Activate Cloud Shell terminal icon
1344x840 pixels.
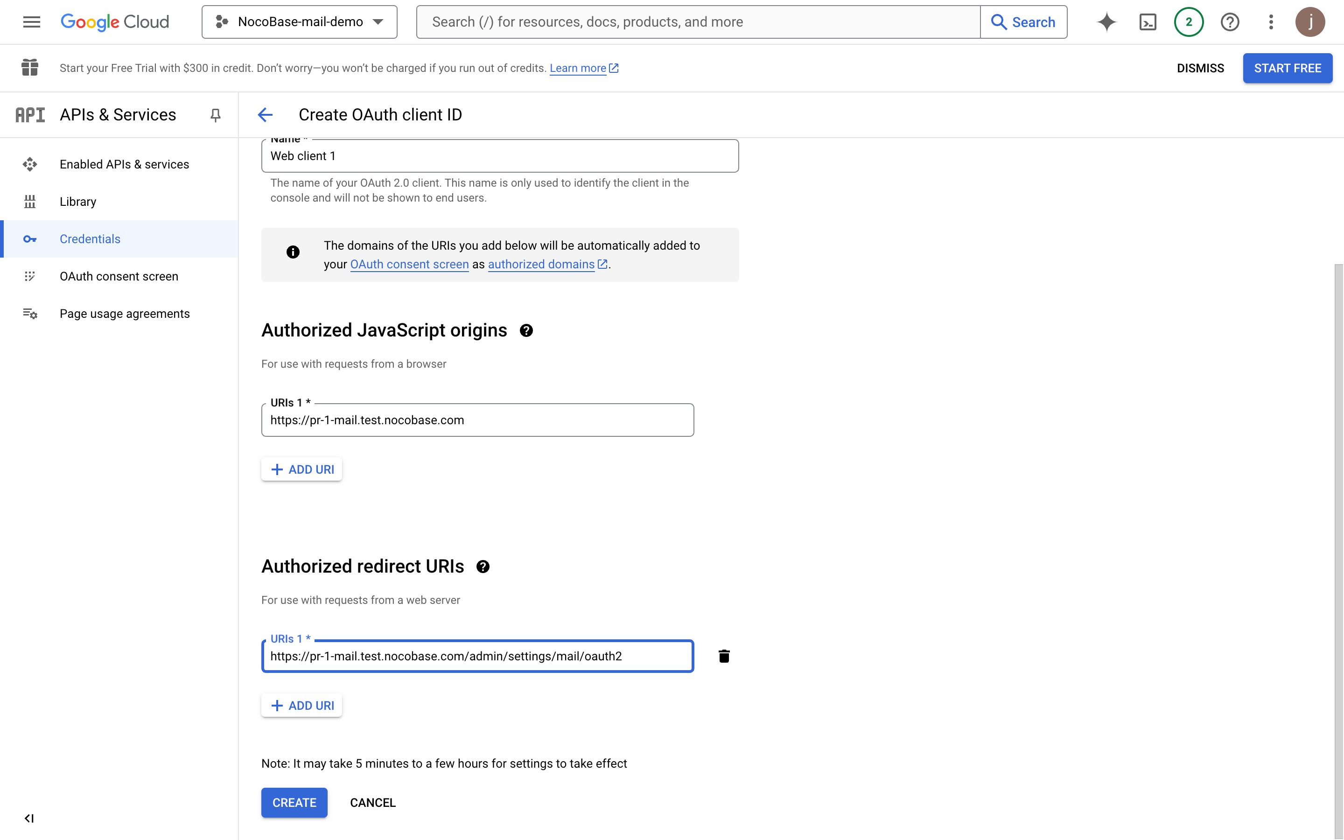click(1148, 22)
